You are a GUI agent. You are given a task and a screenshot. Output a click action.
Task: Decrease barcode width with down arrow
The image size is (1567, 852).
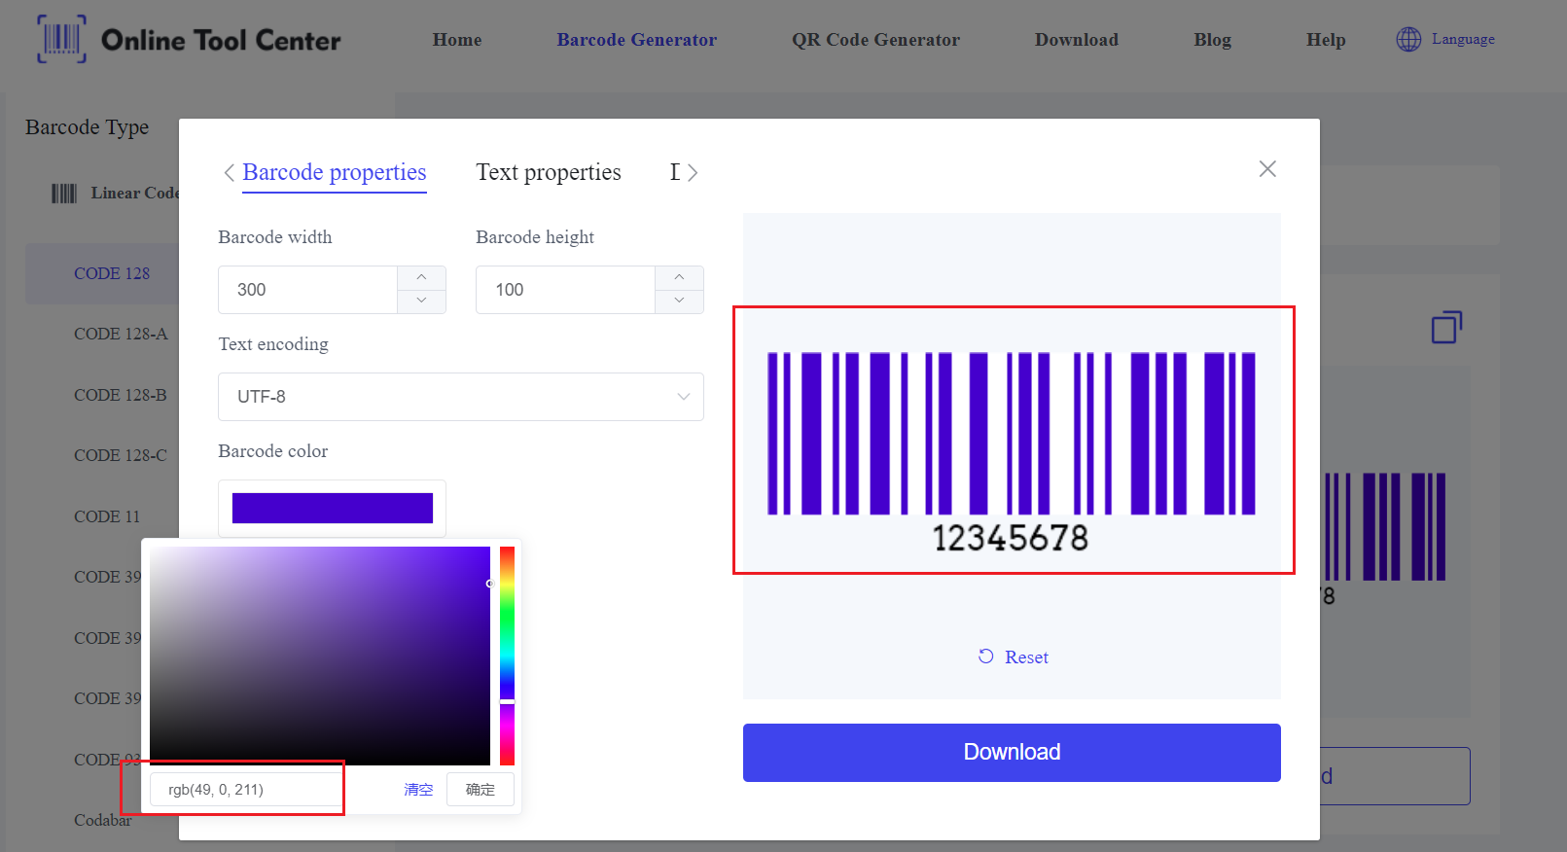[421, 301]
